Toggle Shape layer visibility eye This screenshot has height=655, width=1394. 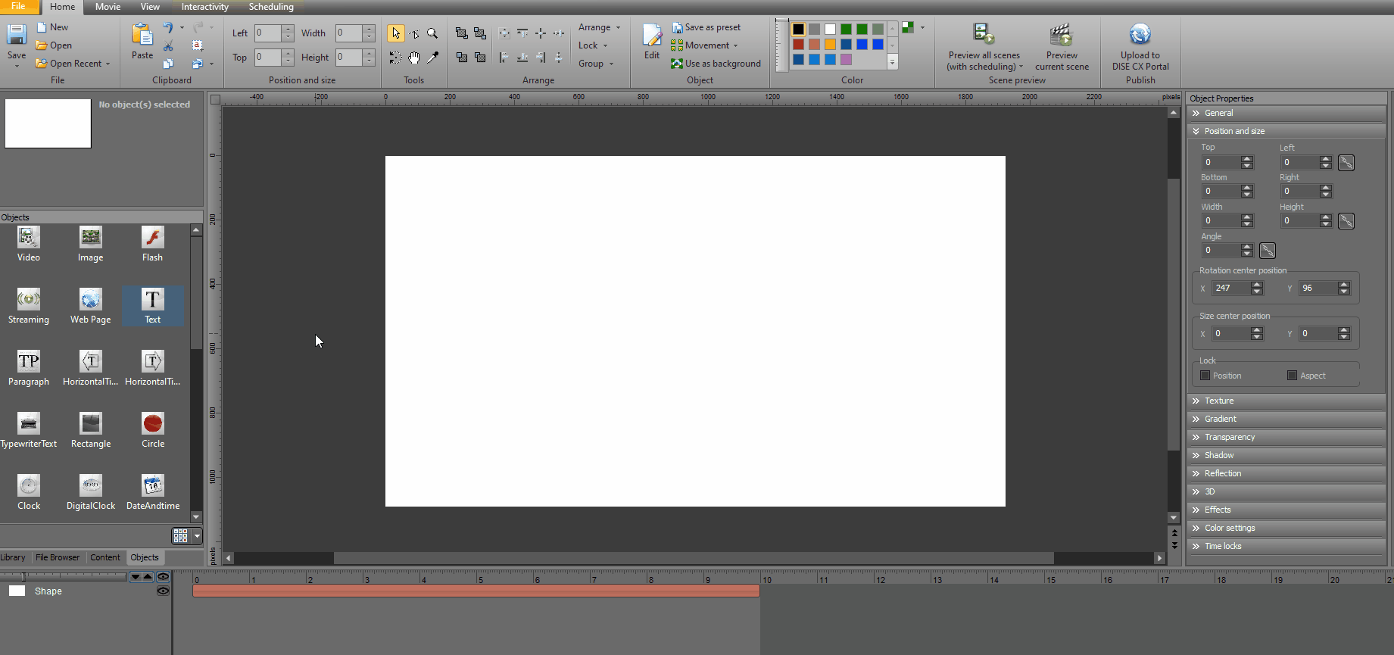[163, 591]
